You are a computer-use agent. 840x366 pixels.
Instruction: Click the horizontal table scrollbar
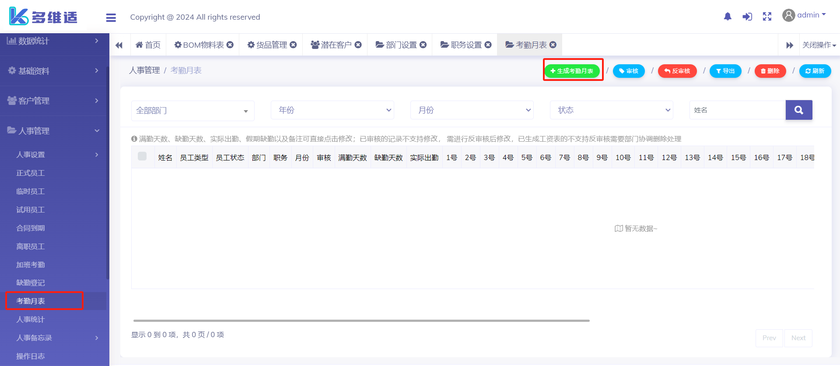pyautogui.click(x=361, y=321)
